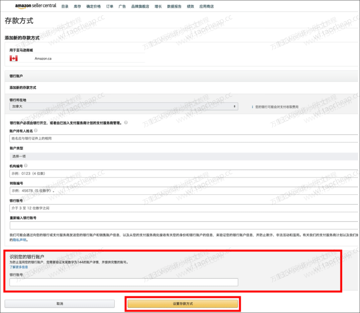Viewport: 360px width, 313px height.
Task: Click the 取消 button
Action: [x=60, y=304]
